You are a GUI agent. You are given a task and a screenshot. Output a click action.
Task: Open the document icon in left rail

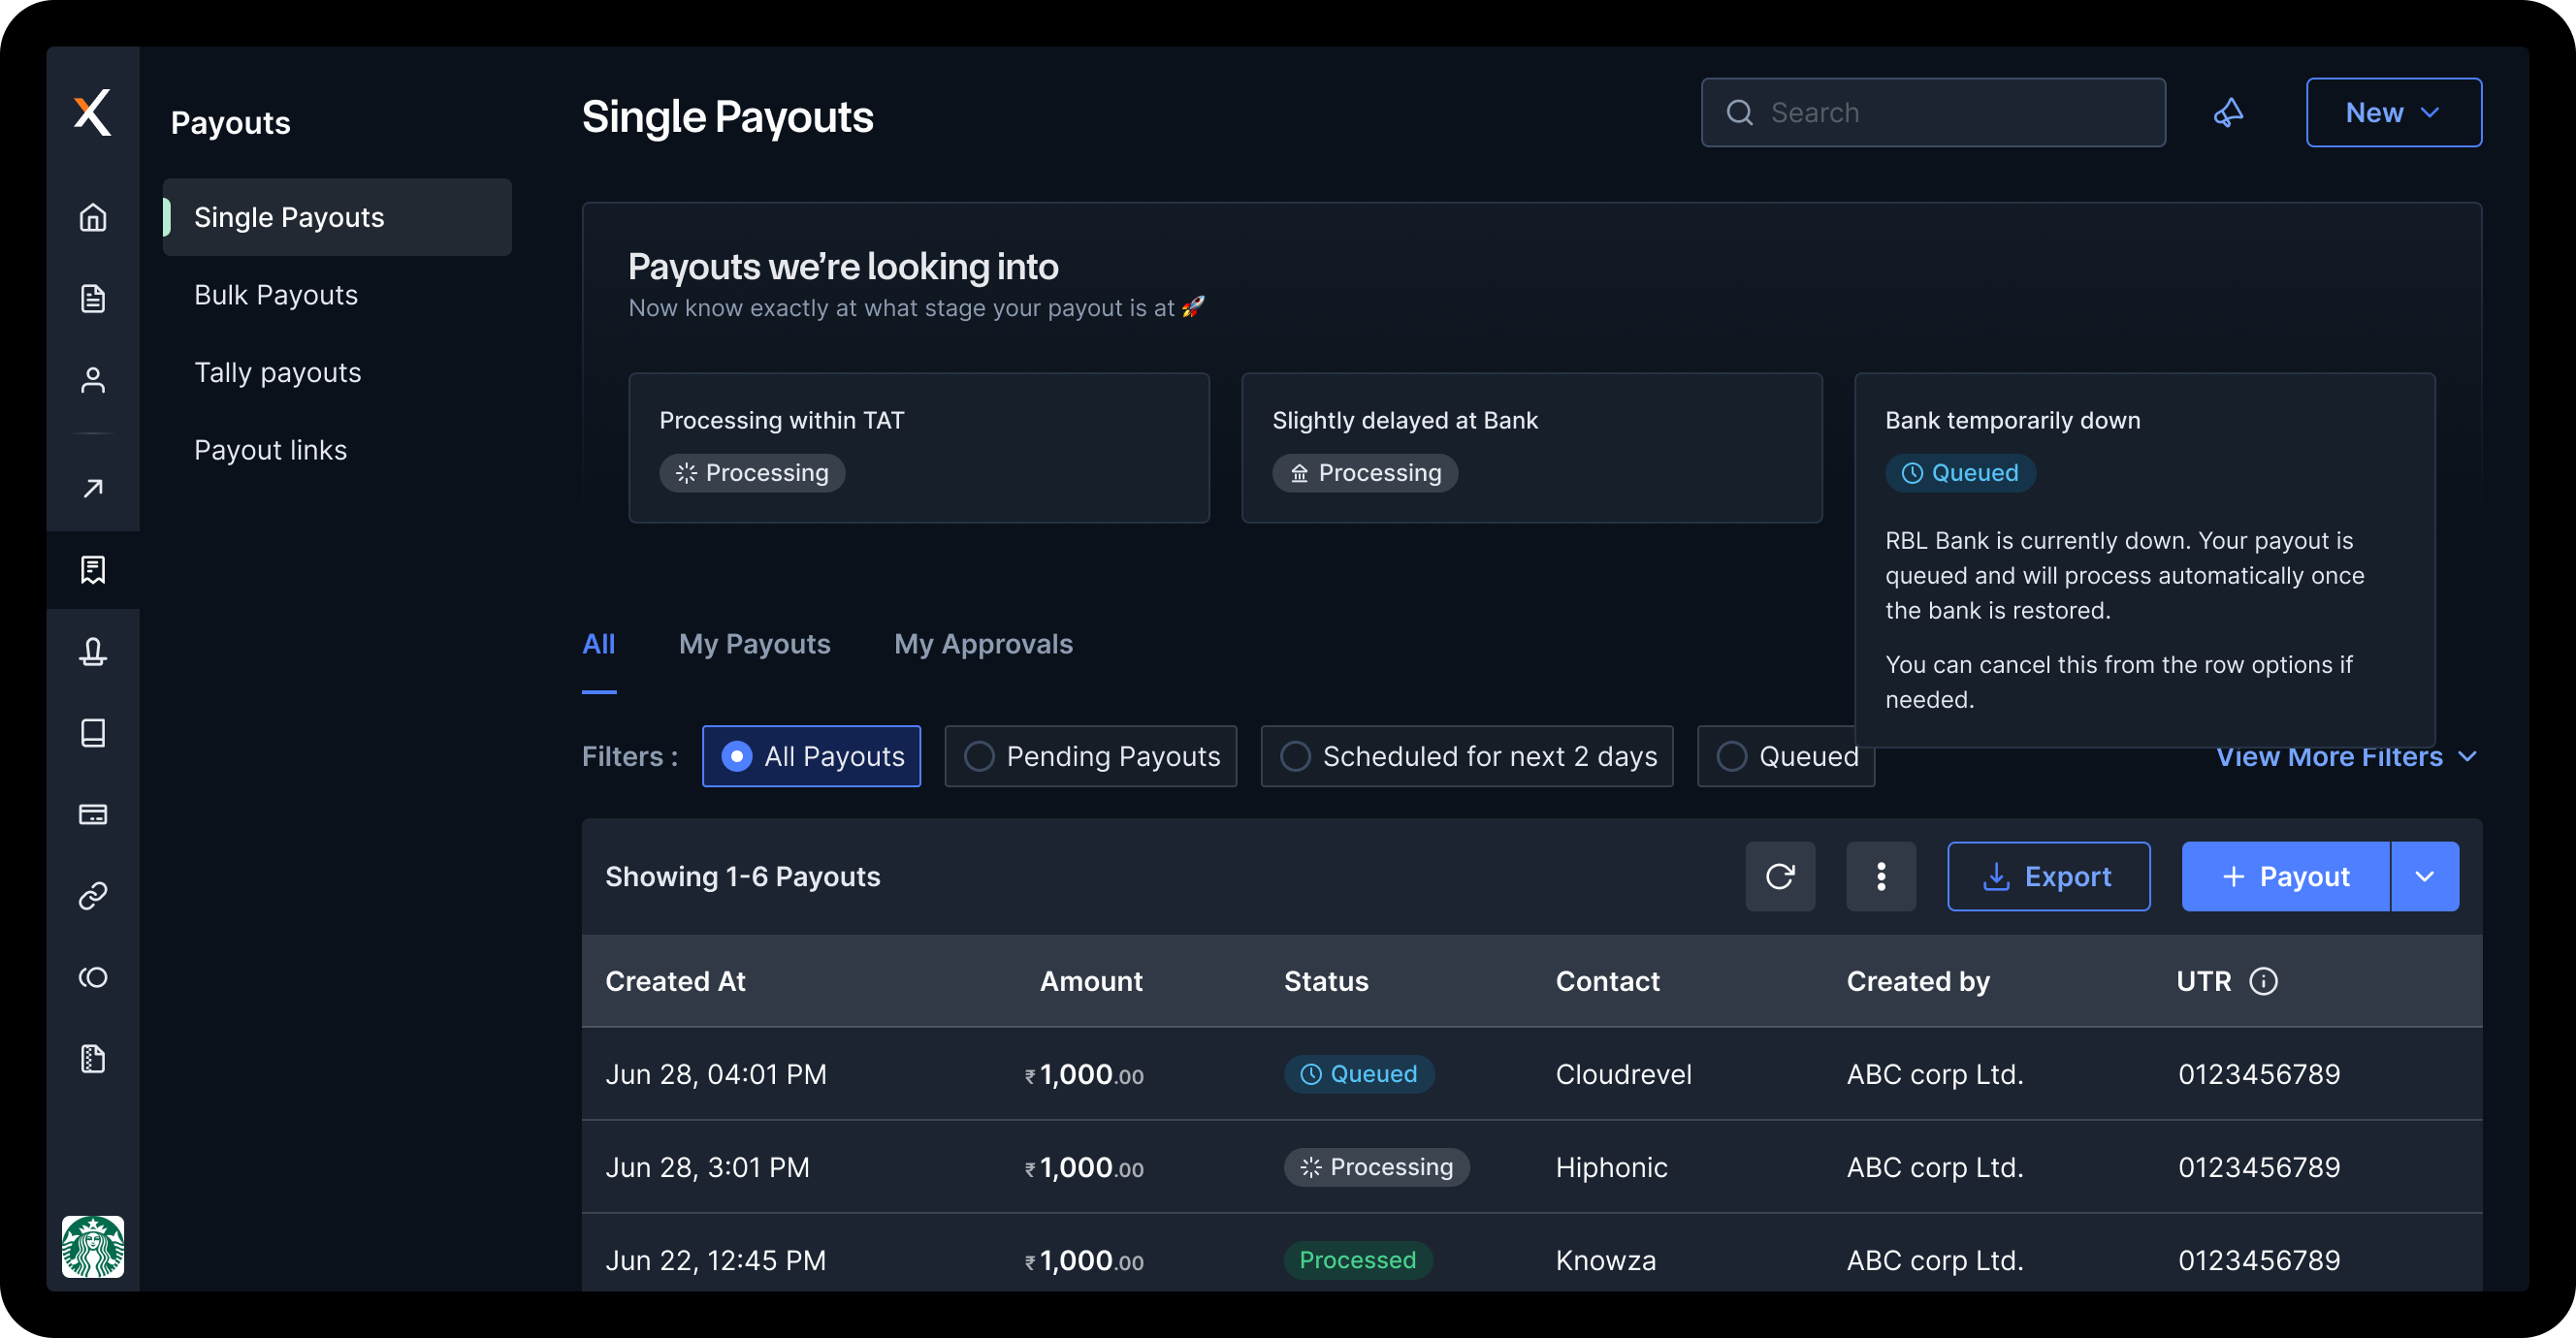(x=93, y=298)
